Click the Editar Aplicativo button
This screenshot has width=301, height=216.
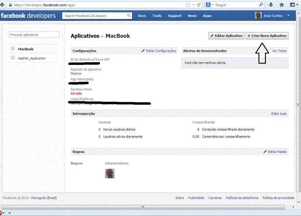pos(226,36)
